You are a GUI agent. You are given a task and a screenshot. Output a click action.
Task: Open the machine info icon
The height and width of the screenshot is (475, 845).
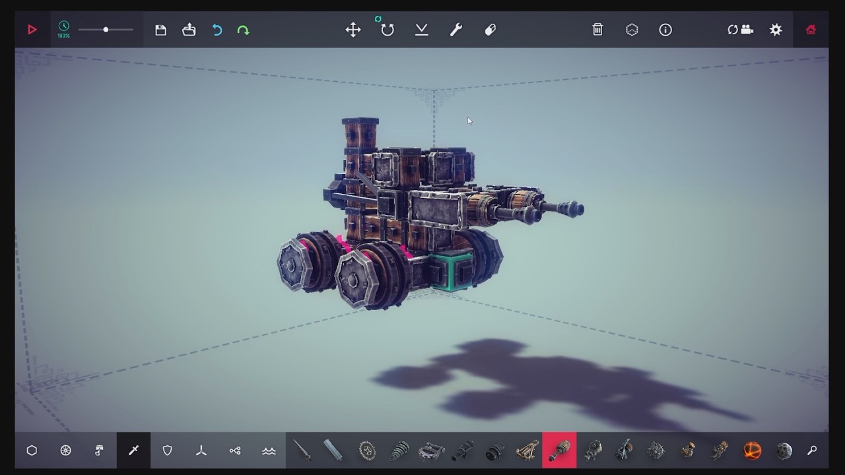coord(665,30)
